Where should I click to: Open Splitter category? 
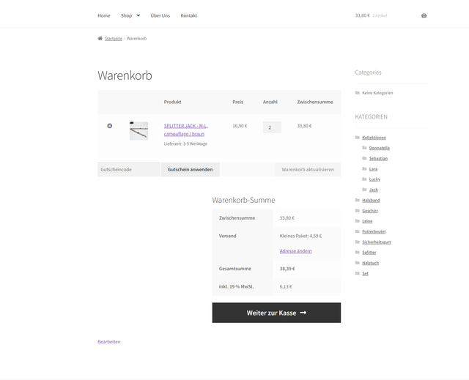(369, 253)
